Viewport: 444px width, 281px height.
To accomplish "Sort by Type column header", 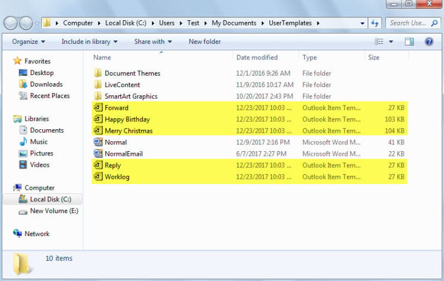I will click(309, 57).
